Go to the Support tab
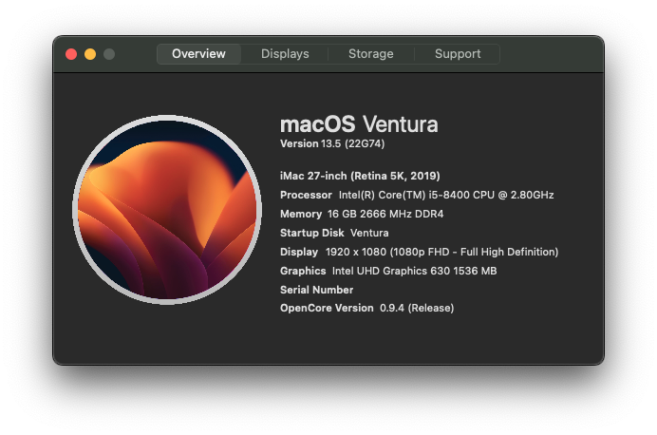Image resolution: width=657 pixels, height=435 pixels. (458, 54)
